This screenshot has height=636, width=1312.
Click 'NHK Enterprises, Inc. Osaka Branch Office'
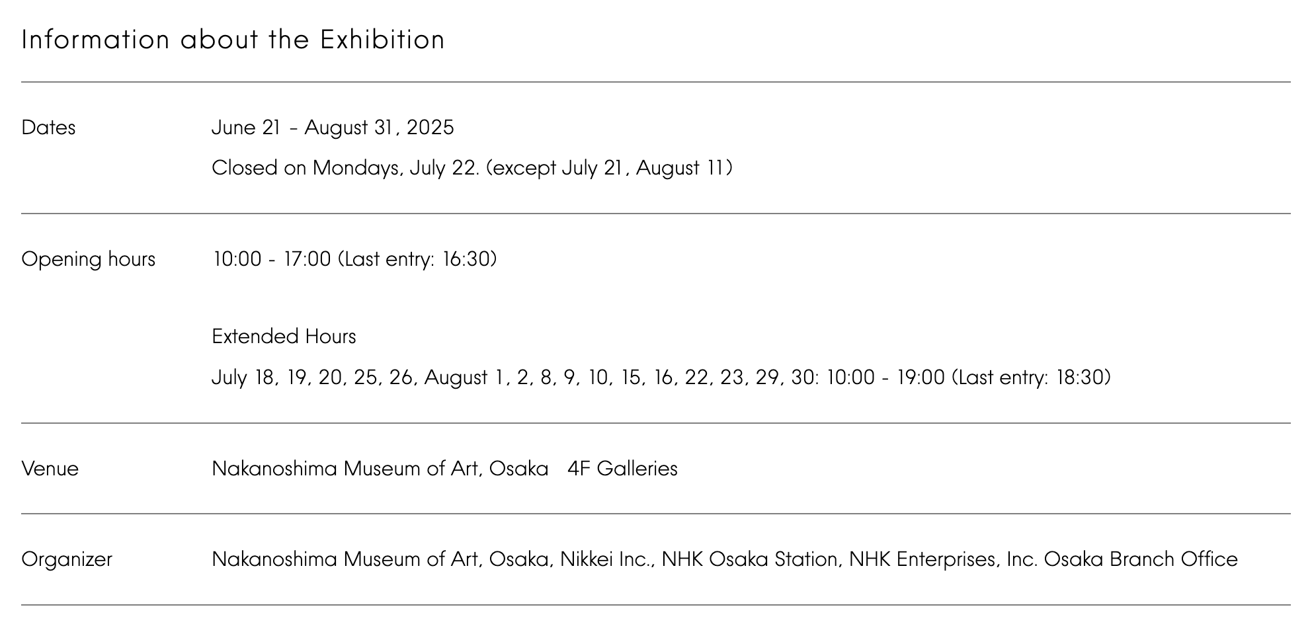click(x=1044, y=559)
